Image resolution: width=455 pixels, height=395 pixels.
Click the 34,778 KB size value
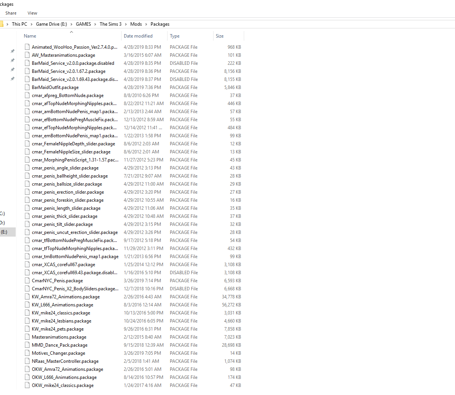coord(231,296)
